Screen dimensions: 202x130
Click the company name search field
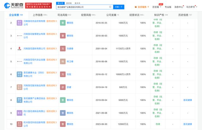(83, 7)
